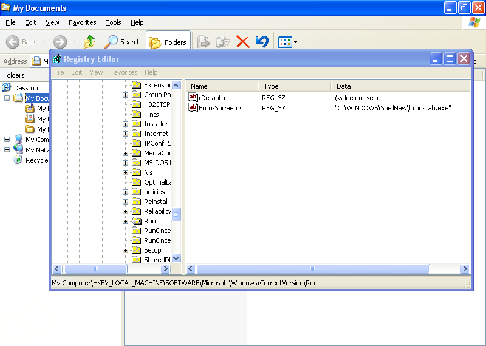Collapse My Documents in Folders tree

[7, 98]
